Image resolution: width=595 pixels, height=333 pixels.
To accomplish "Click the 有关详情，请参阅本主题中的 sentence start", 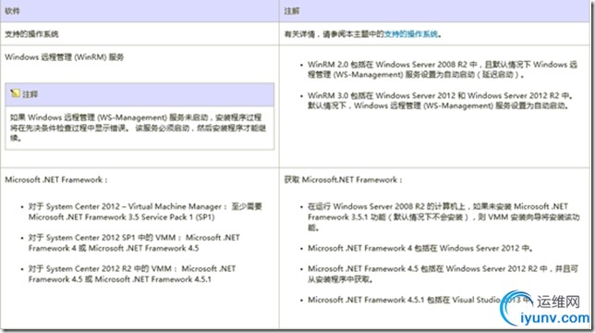I will click(x=334, y=34).
